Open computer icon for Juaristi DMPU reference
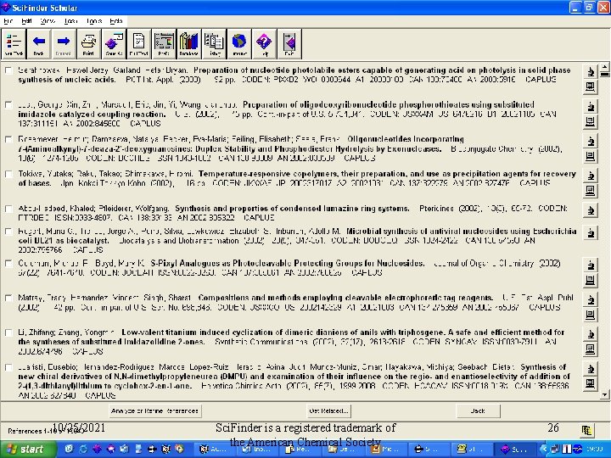Screen dimensions: 611x458 591,383
